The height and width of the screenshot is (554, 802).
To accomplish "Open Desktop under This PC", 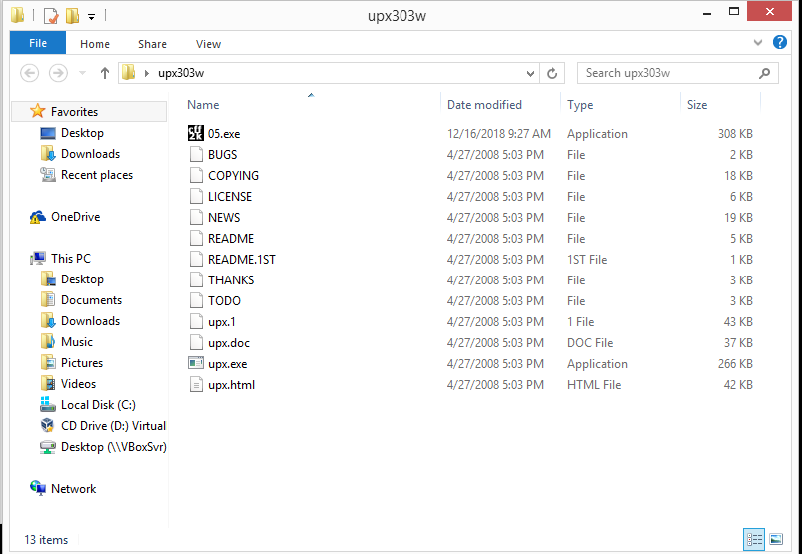I will pos(82,279).
